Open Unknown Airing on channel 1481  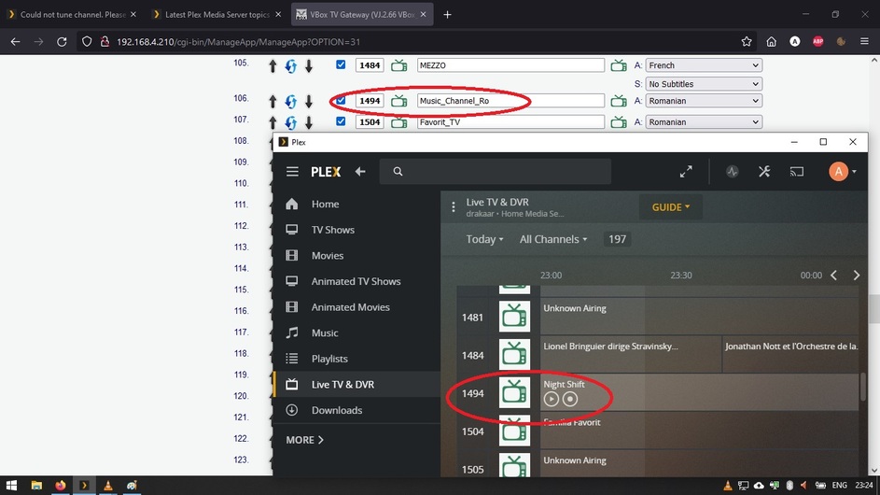(699, 317)
